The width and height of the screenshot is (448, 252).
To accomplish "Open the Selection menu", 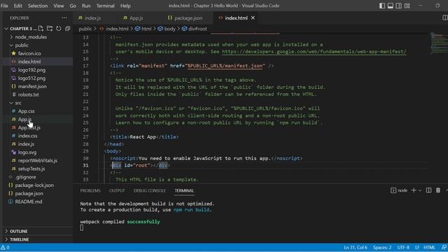I will (38, 6).
